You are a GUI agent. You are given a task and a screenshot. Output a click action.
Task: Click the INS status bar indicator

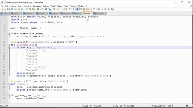coord(187,106)
